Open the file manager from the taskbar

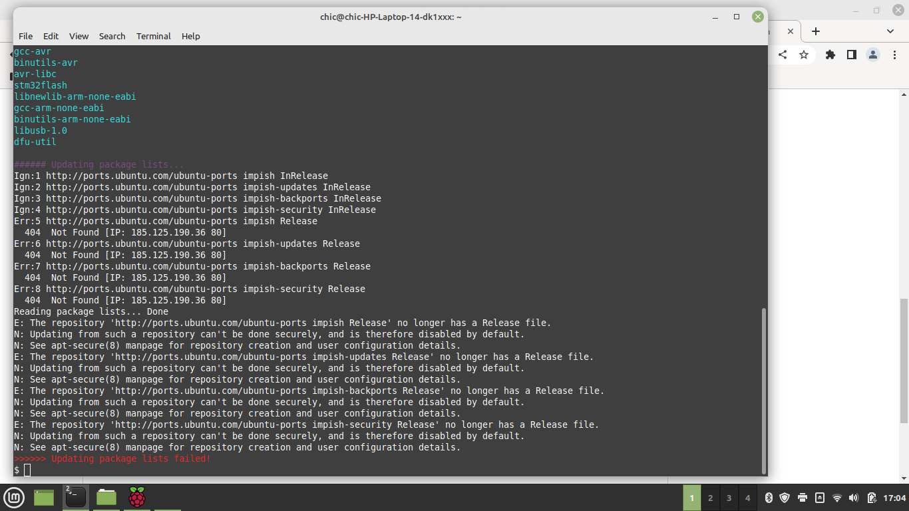tap(106, 498)
